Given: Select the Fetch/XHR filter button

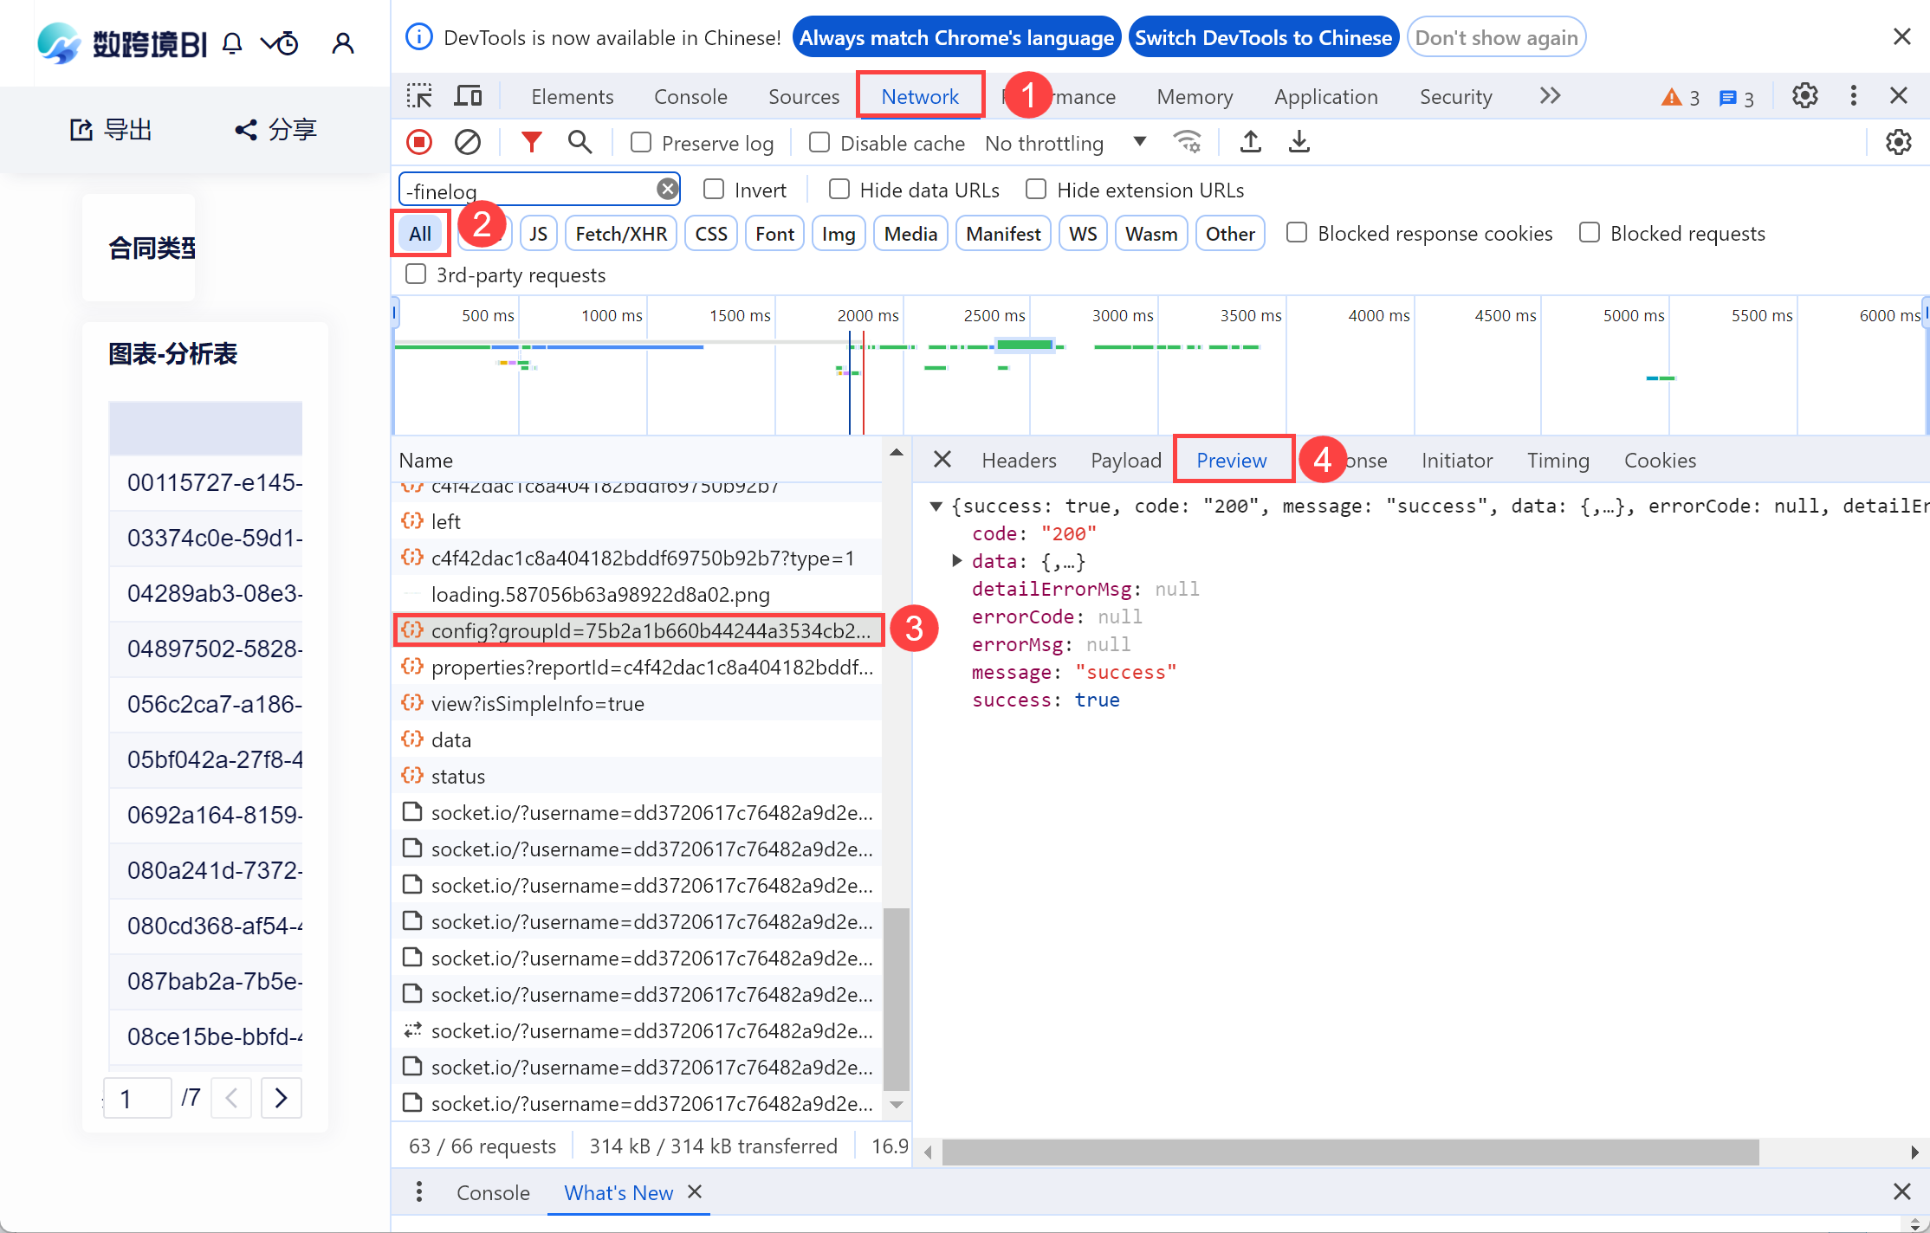Looking at the screenshot, I should click(620, 234).
